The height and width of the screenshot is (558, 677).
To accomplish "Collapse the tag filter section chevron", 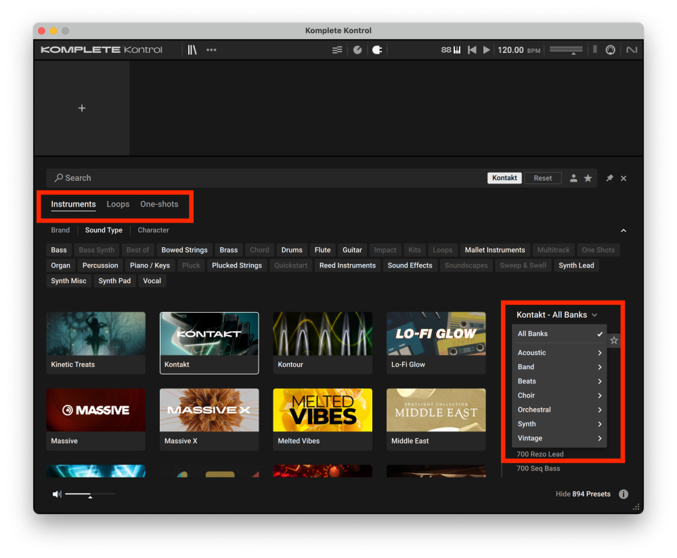I will click(624, 231).
